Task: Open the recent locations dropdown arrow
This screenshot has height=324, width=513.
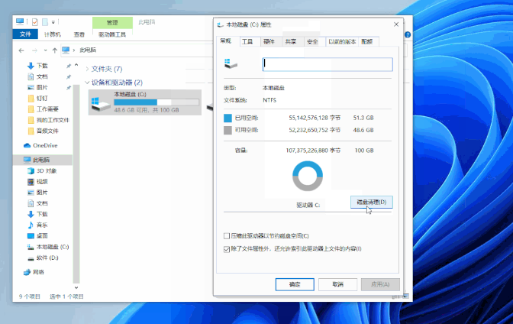Action: pos(45,50)
